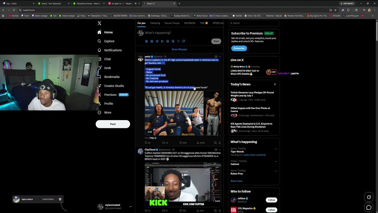Open more options for Ruben Prey trend
This screenshot has height=213, width=378.
(x=276, y=171)
